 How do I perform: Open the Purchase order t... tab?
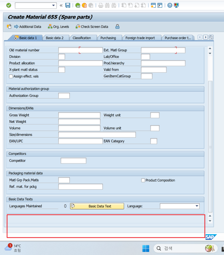(178, 38)
